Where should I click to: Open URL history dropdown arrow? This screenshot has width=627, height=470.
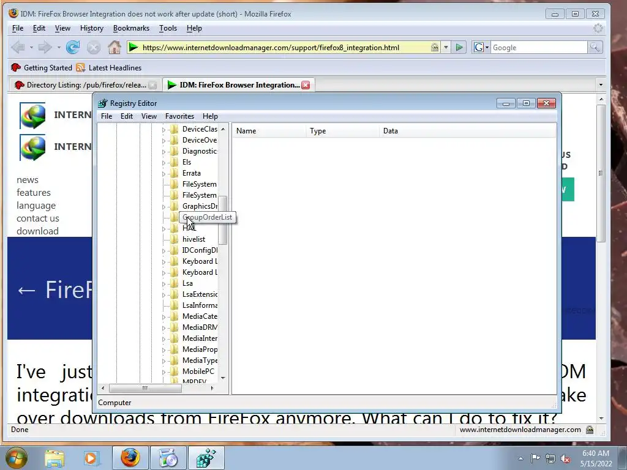[446, 48]
